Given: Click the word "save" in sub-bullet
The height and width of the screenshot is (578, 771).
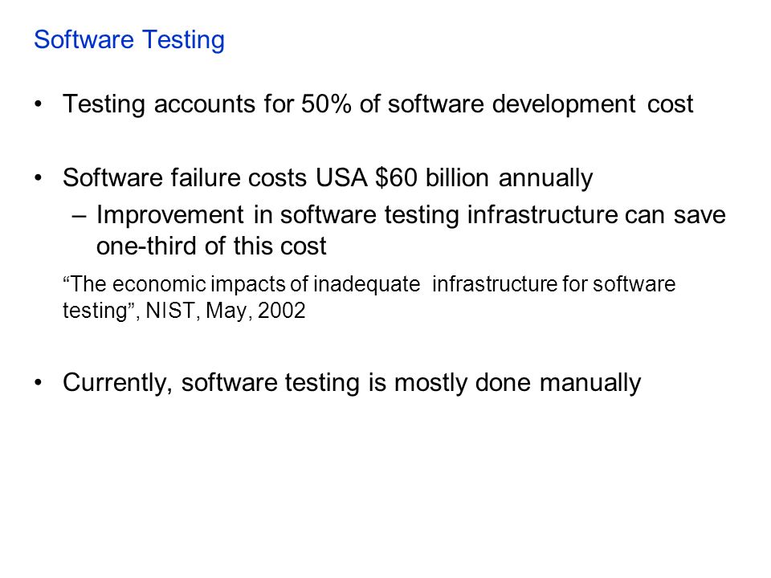Looking at the screenshot, I should 700,216.
